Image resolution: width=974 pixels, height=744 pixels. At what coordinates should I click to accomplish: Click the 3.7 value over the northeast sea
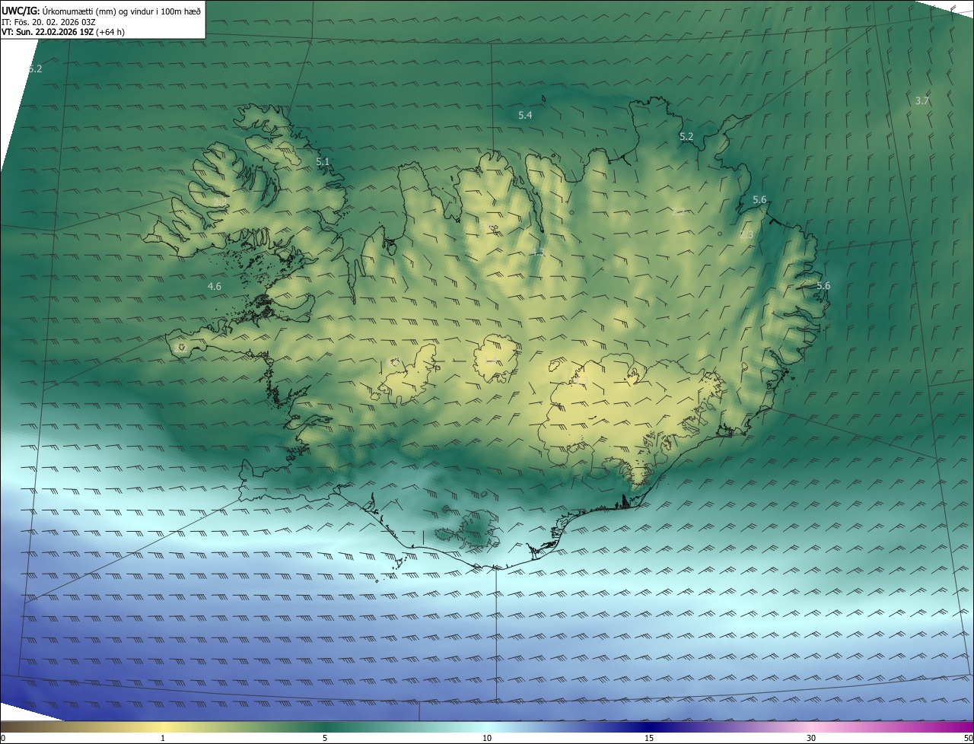(x=922, y=100)
